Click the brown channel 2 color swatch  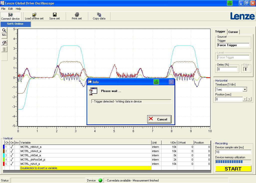[x=4, y=151]
